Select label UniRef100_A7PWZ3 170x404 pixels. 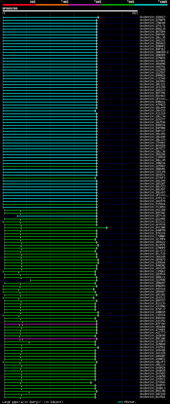click(152, 105)
